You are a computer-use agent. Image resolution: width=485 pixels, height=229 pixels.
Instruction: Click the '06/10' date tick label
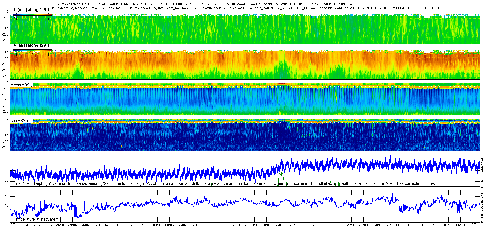point(460,225)
